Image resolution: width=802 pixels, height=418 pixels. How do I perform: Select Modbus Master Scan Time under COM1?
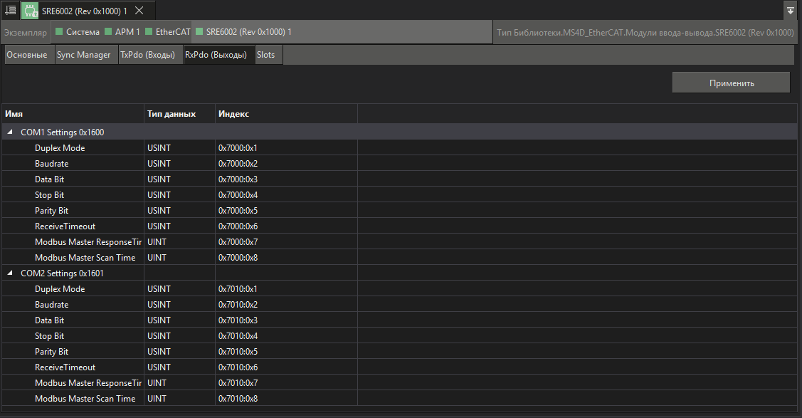[x=400, y=257]
